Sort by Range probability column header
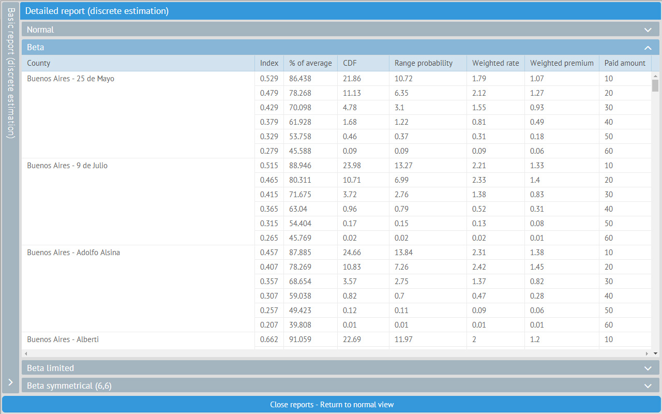This screenshot has width=662, height=414. click(x=428, y=63)
